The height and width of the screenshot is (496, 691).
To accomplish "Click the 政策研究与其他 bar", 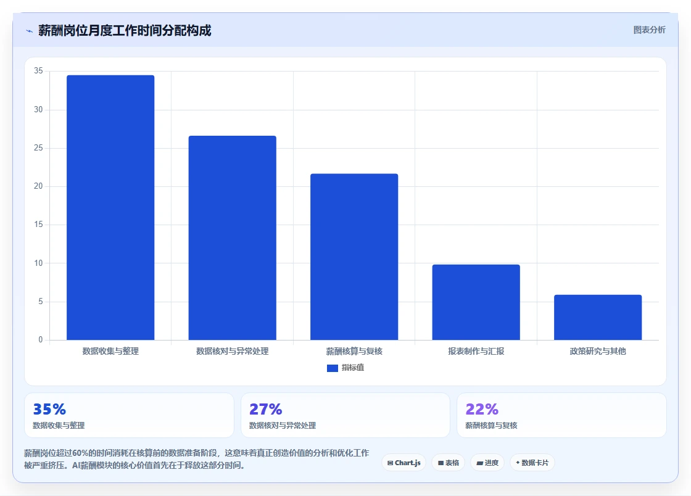I will coord(598,317).
